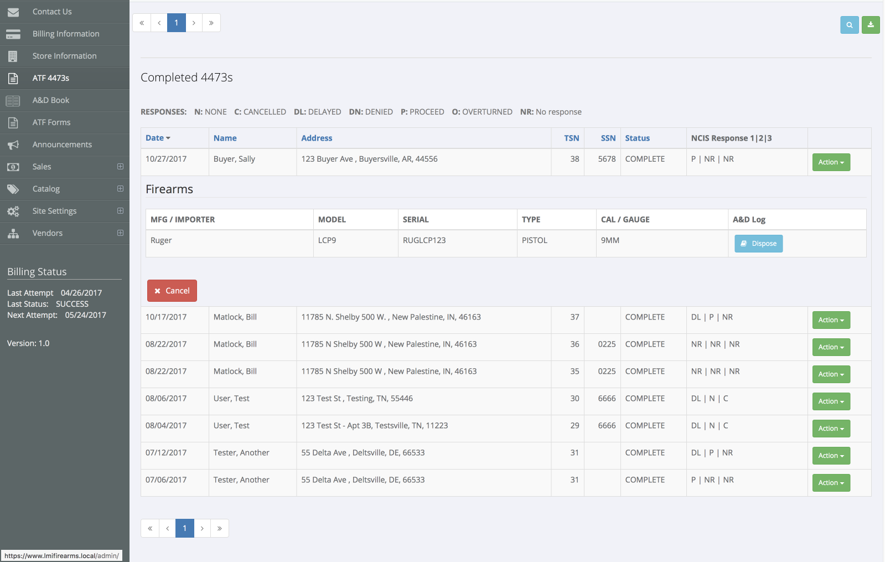Go to first page in top pagination
This screenshot has width=885, height=562.
pyautogui.click(x=142, y=23)
